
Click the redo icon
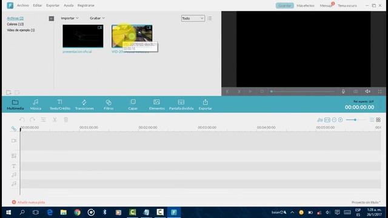coord(32,120)
